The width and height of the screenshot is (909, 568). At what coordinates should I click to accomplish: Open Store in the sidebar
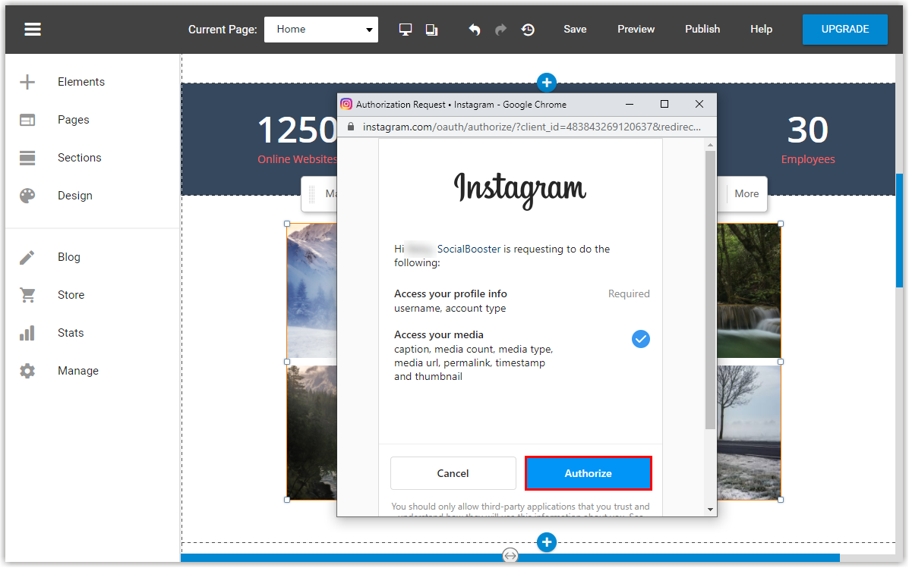click(x=71, y=295)
